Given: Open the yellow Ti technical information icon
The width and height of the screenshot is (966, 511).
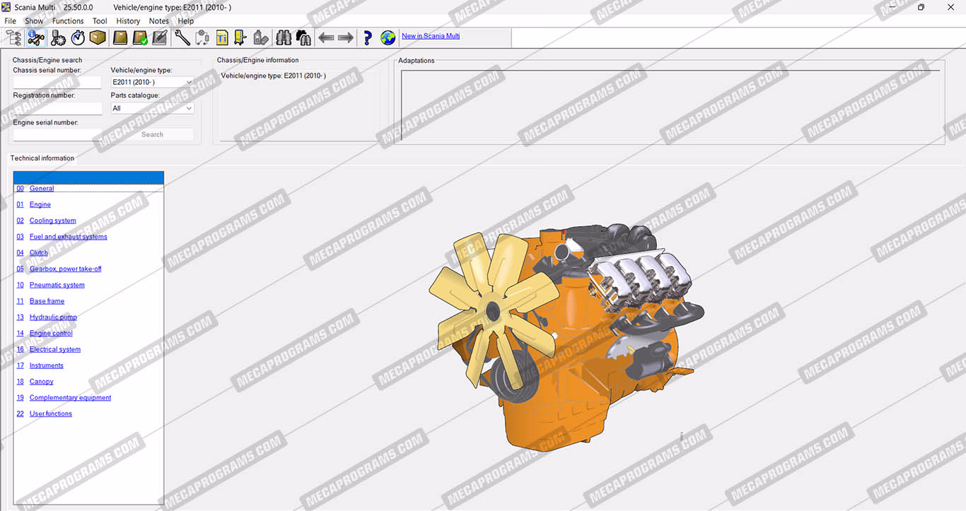Looking at the screenshot, I should [x=222, y=37].
